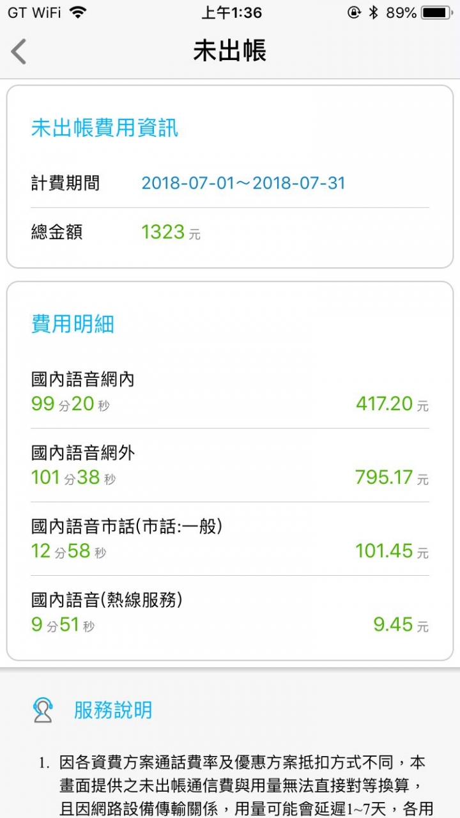The width and height of the screenshot is (460, 818).
Task: Tap the battery icon in status bar
Action: (x=437, y=12)
